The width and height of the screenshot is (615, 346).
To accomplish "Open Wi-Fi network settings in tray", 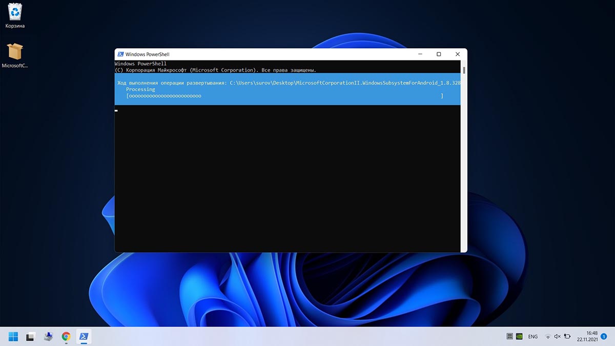I will pyautogui.click(x=548, y=337).
